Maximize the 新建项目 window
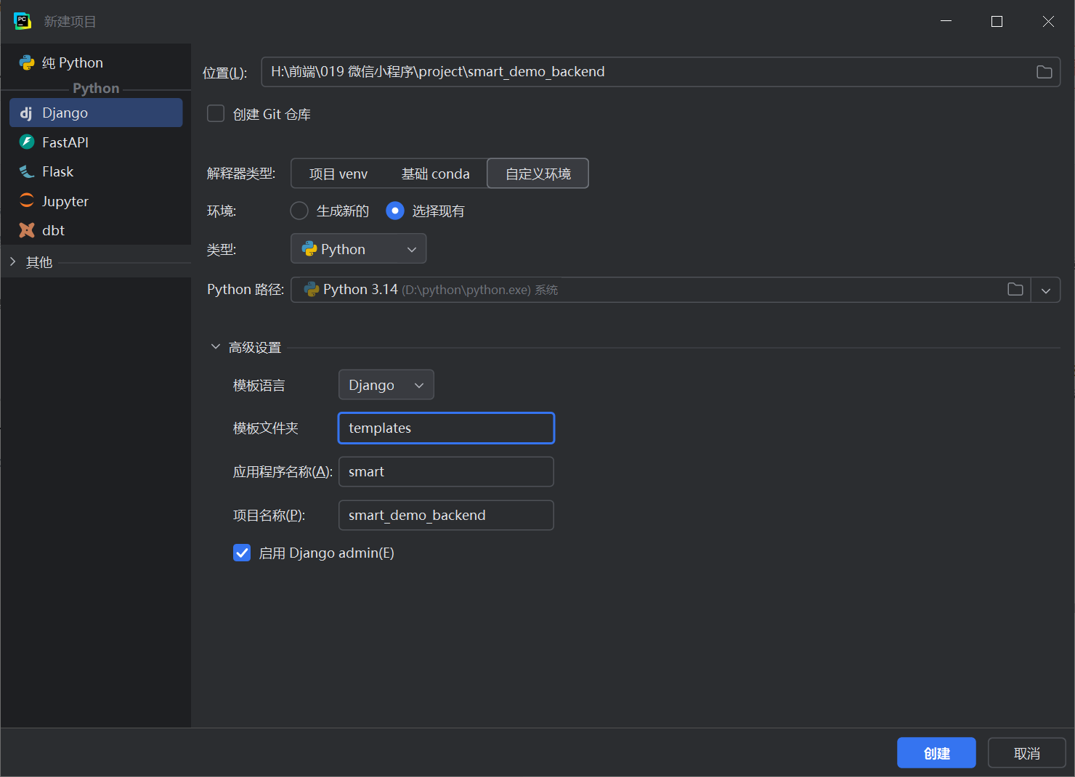 [x=997, y=21]
